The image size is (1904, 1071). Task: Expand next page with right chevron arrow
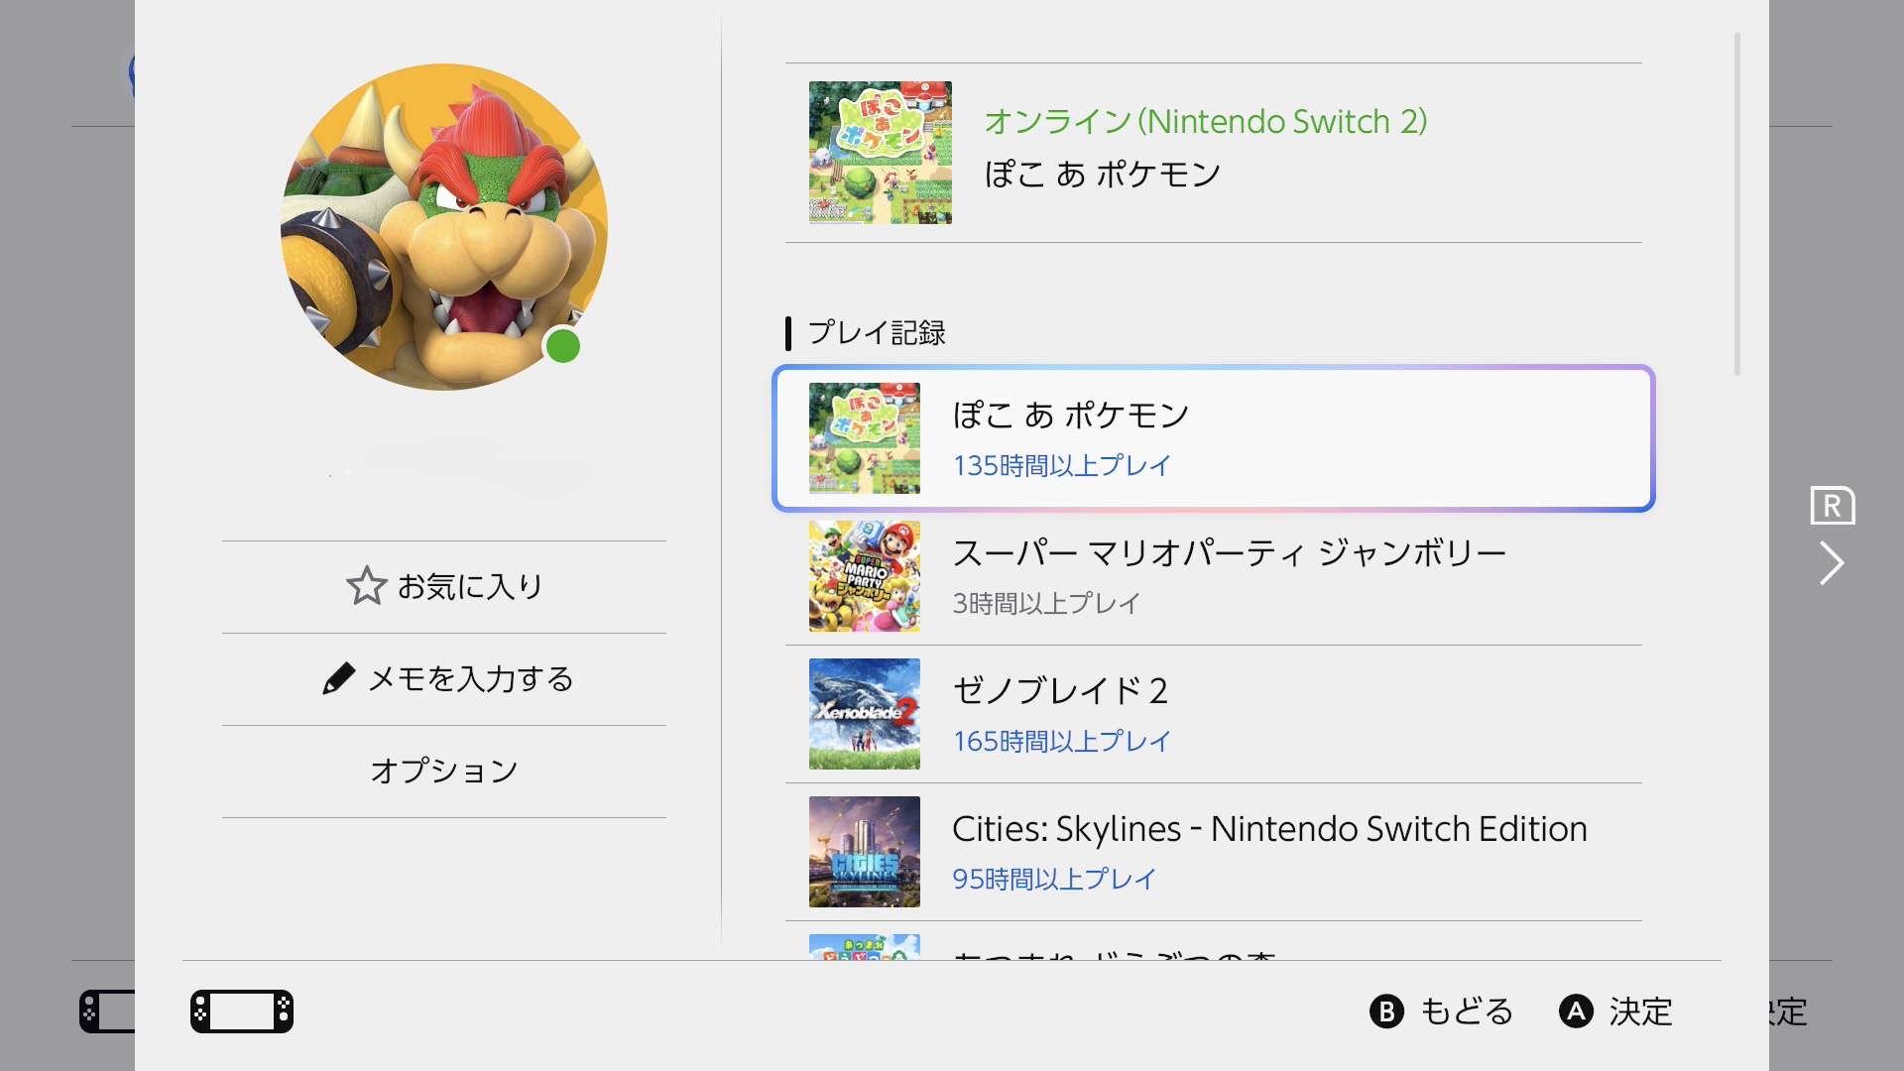tap(1831, 563)
